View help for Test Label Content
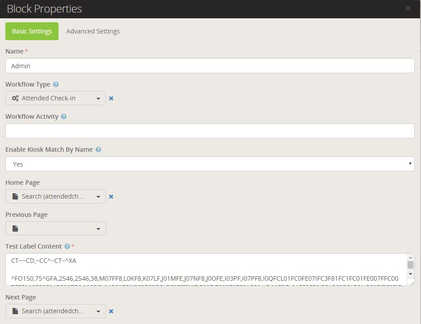421x324 pixels. pos(67,246)
